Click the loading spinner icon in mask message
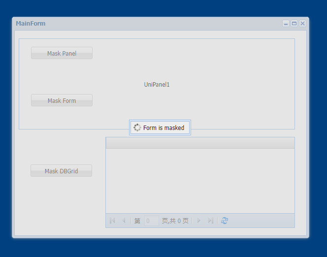Image resolution: width=327 pixels, height=257 pixels. (137, 128)
